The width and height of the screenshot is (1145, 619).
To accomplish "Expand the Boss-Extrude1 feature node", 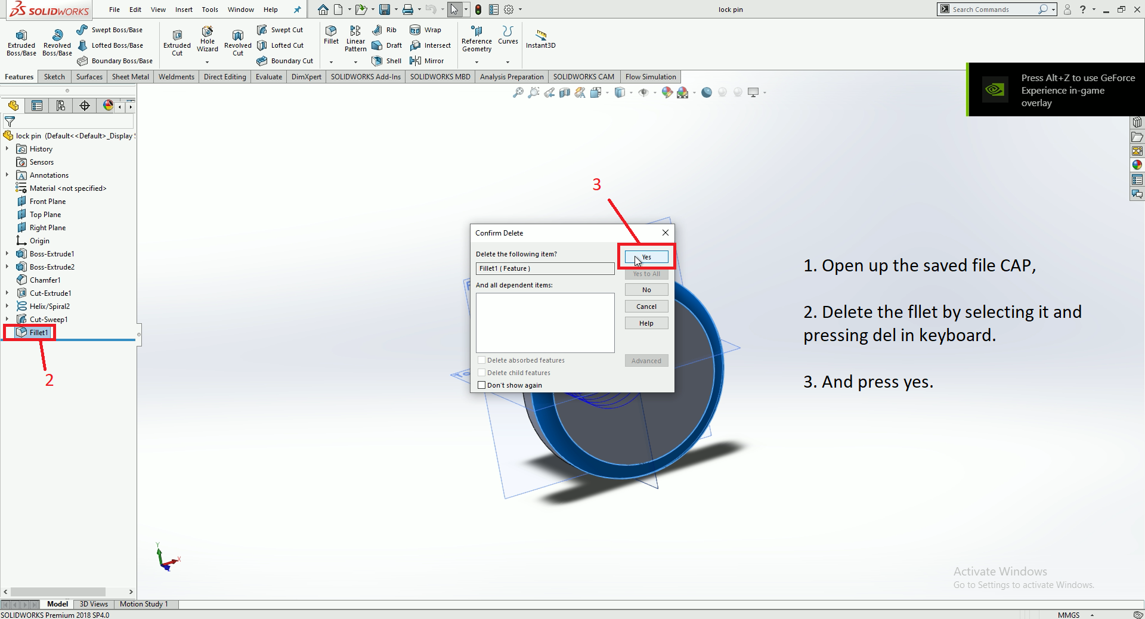I will coord(7,254).
